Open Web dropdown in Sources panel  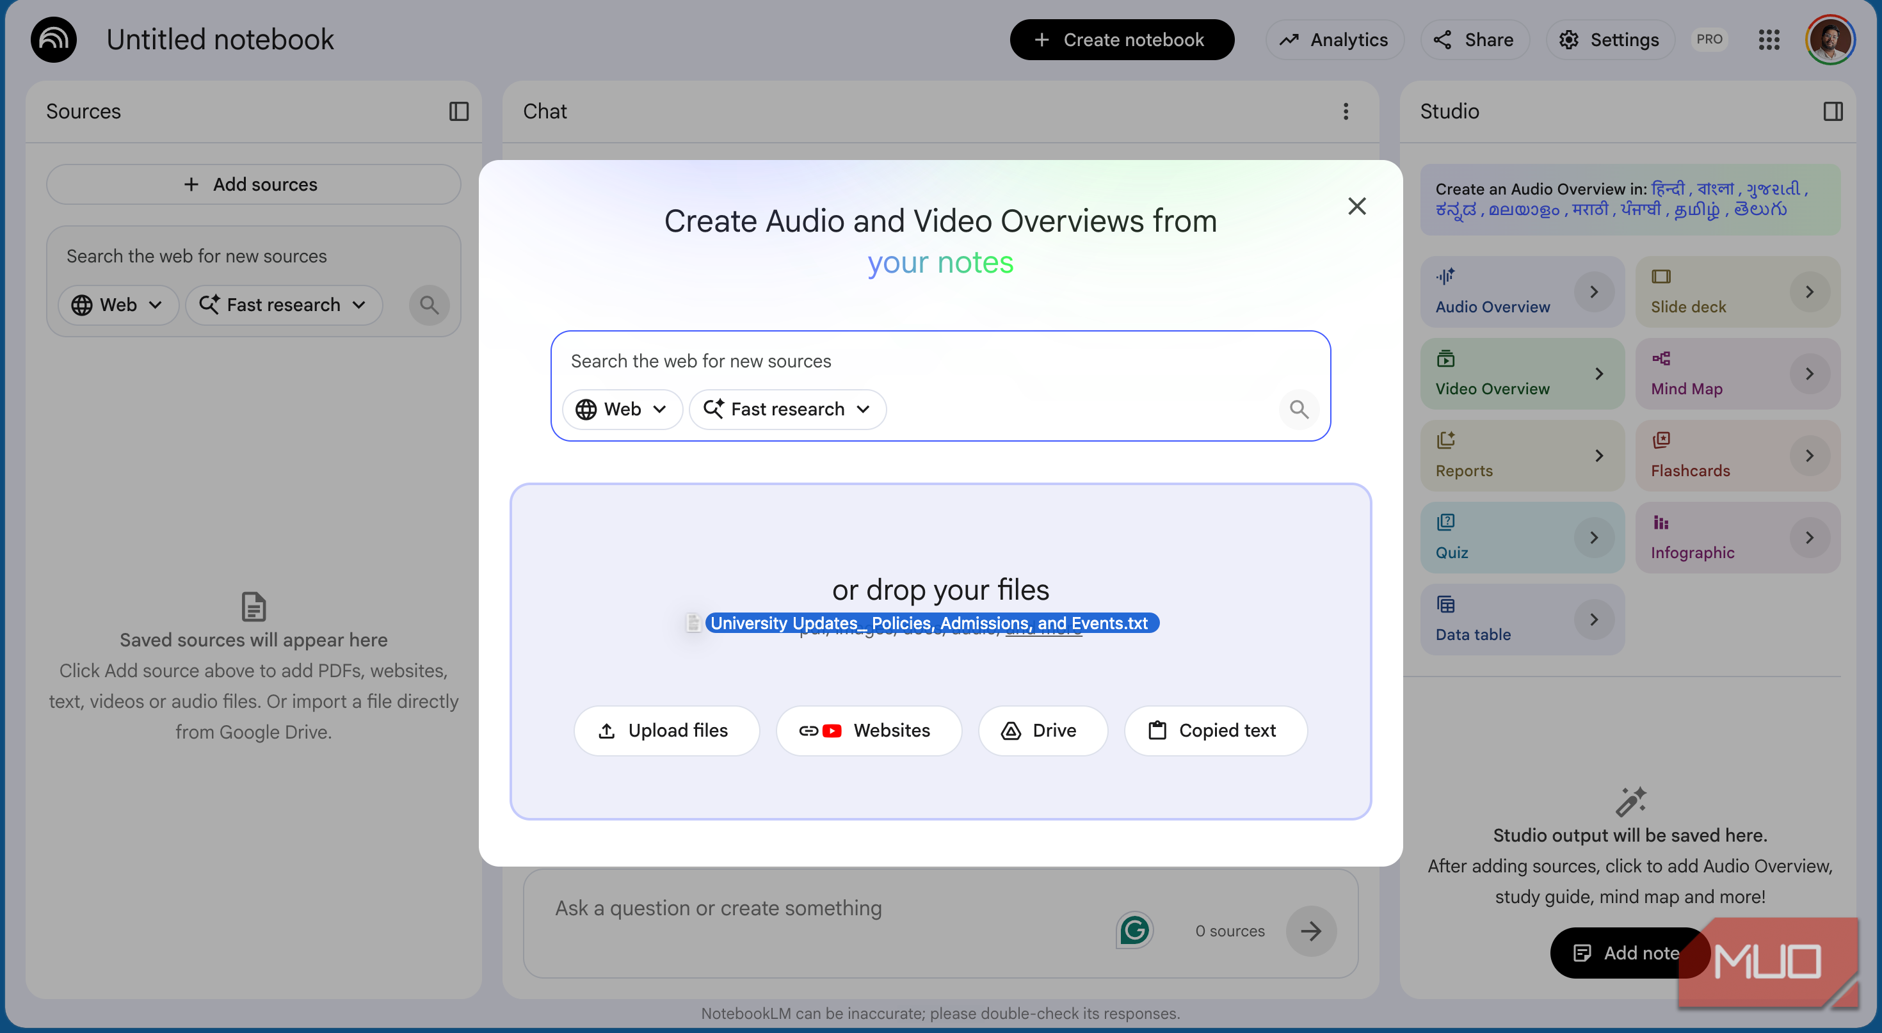[118, 305]
